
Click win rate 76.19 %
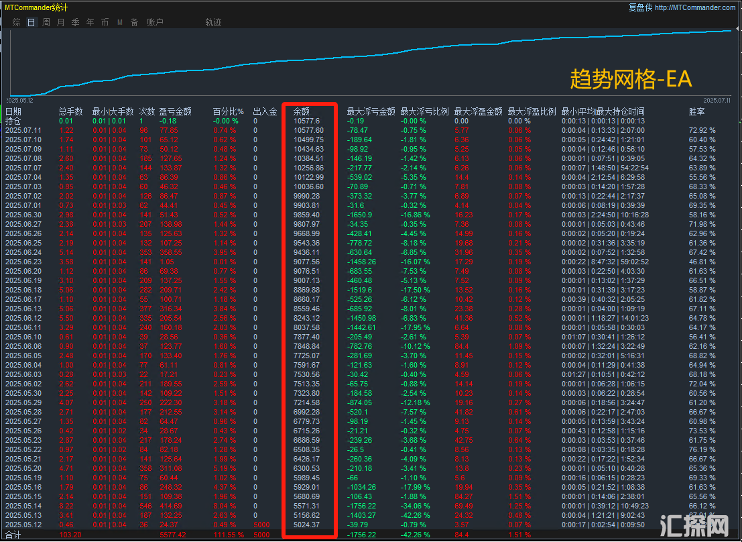(x=702, y=449)
